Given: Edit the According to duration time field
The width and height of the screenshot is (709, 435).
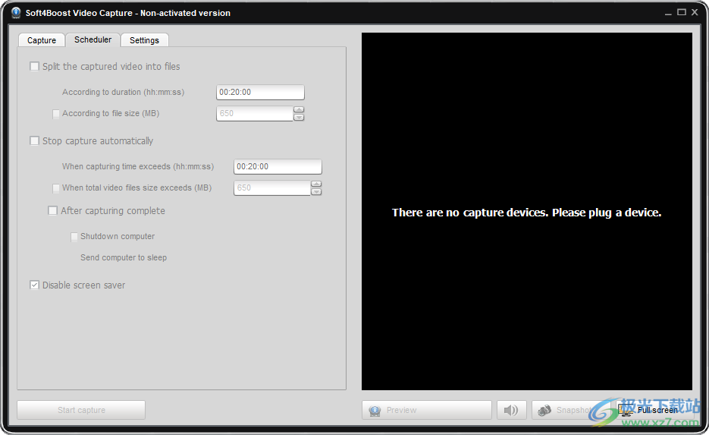Looking at the screenshot, I should [x=260, y=93].
